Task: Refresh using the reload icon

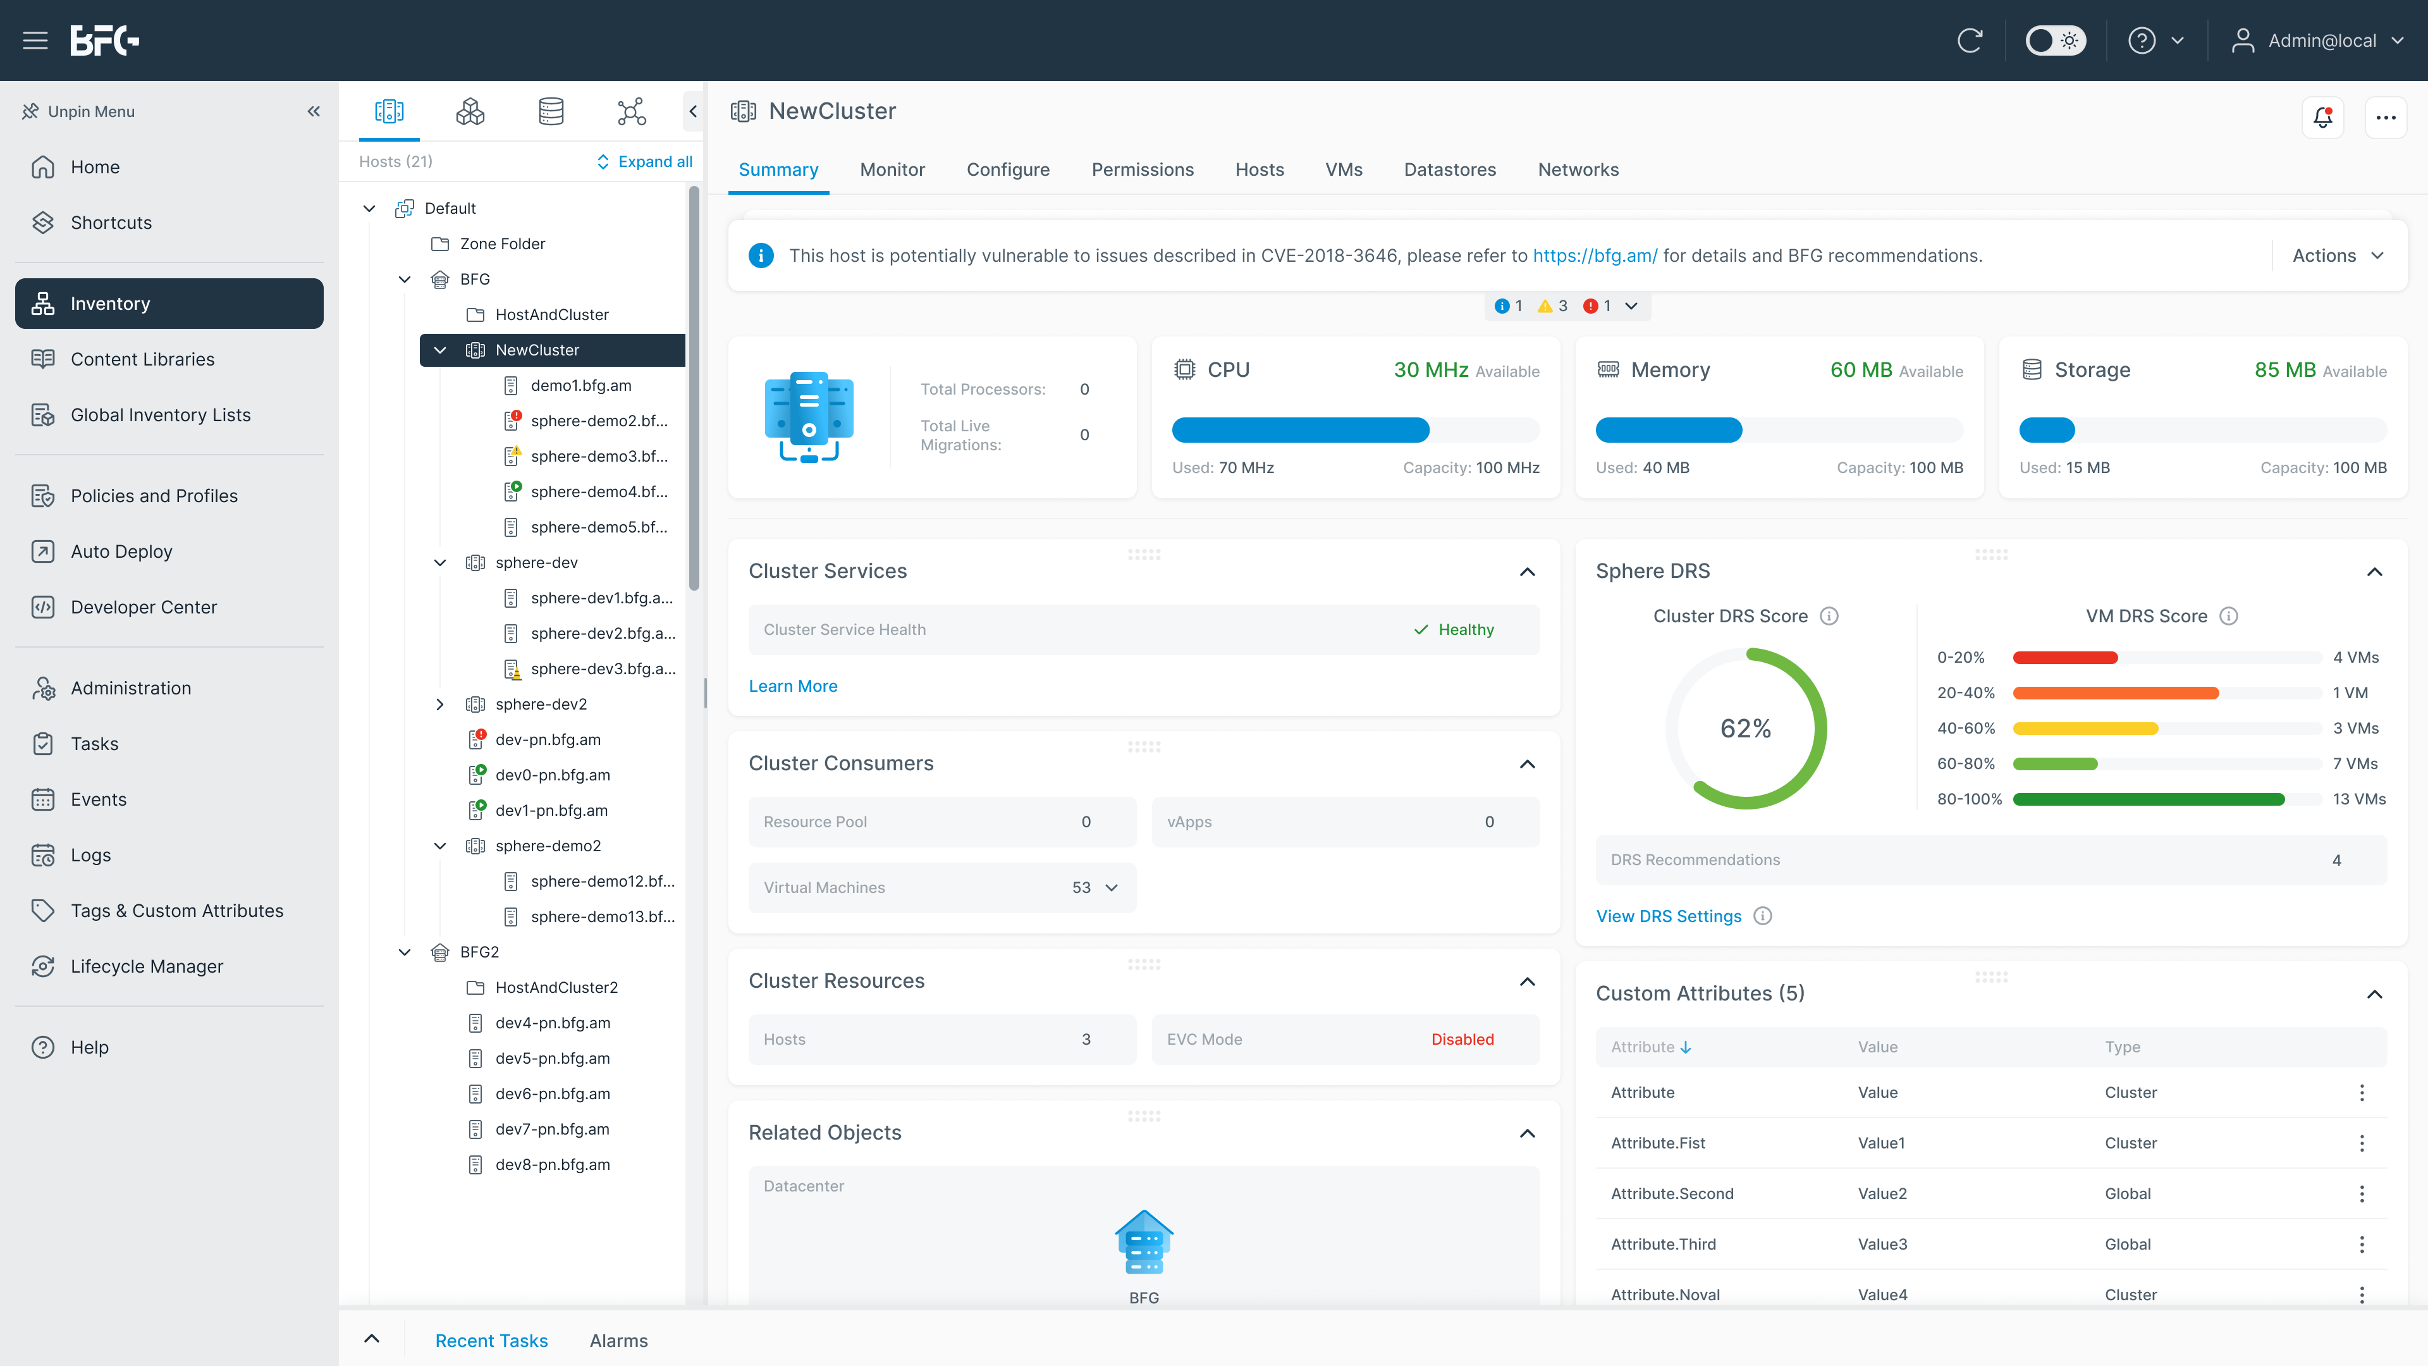Action: pos(1970,40)
